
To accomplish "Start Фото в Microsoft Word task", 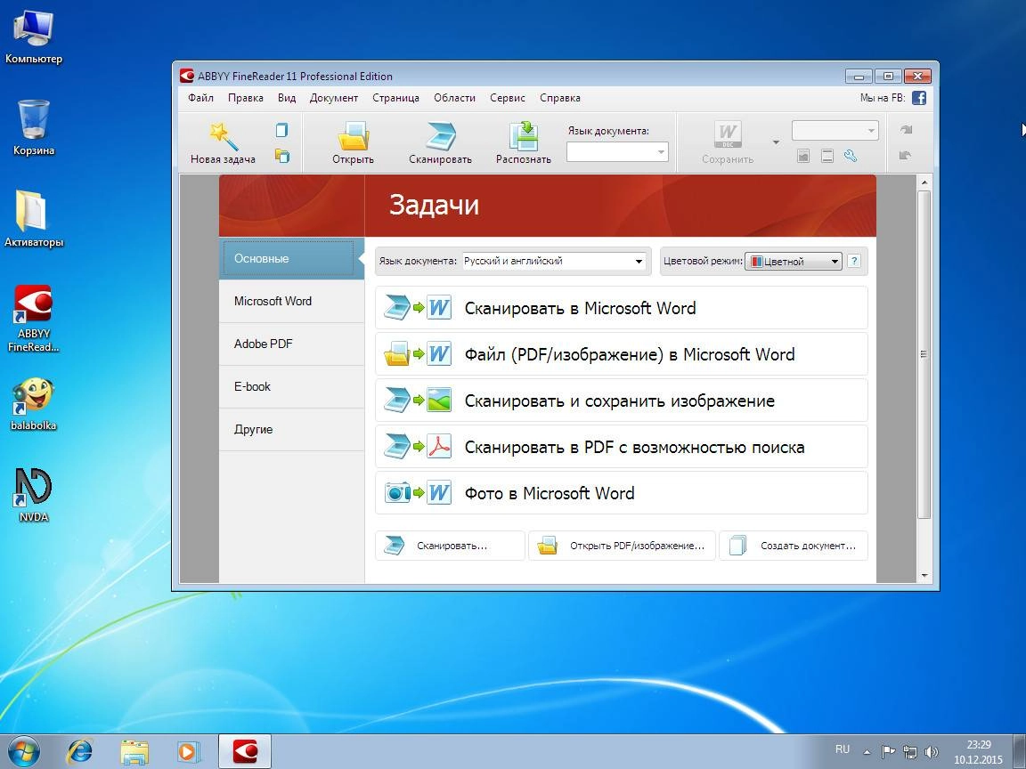I will click(x=621, y=493).
